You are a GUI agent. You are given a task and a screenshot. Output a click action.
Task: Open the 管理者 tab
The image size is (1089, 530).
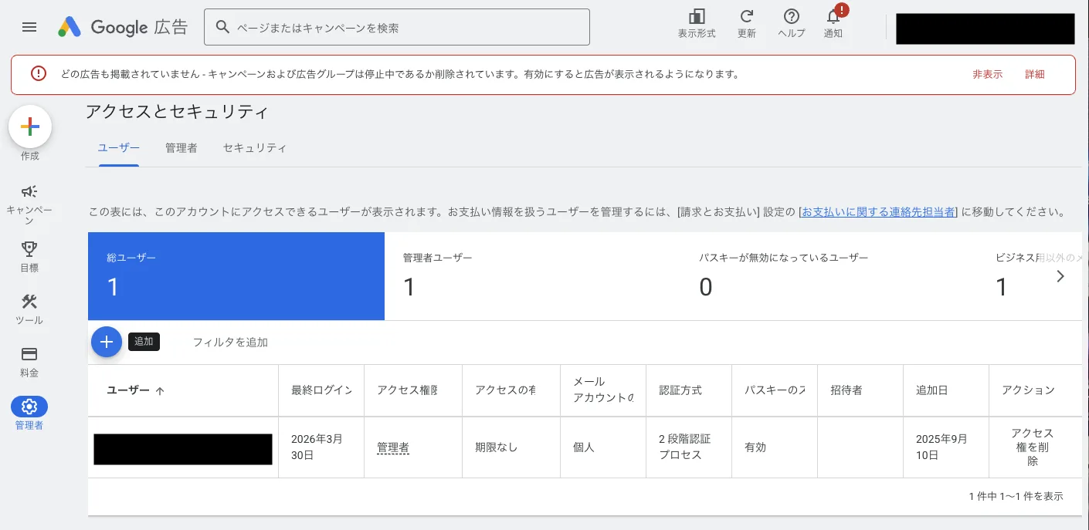pyautogui.click(x=181, y=147)
